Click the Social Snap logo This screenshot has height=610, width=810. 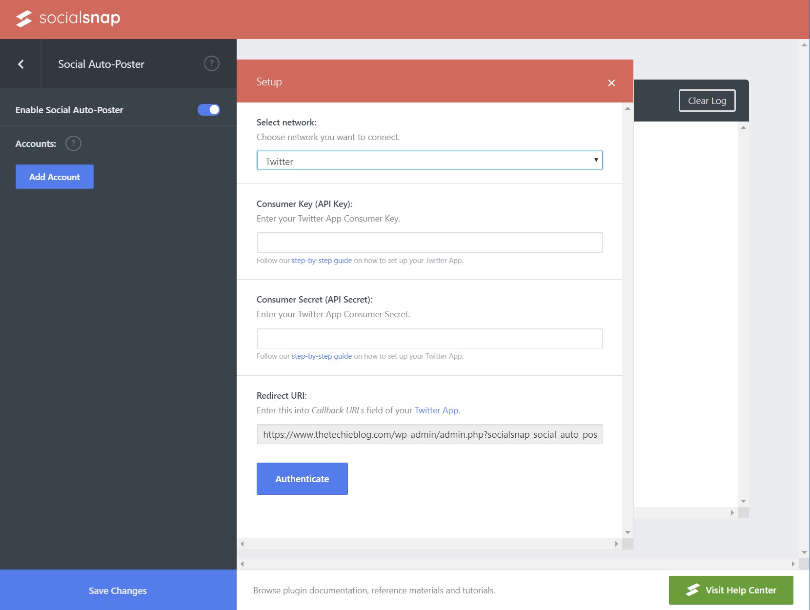click(x=68, y=19)
